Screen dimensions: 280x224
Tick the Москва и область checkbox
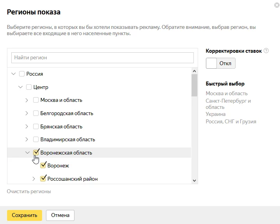(36, 100)
